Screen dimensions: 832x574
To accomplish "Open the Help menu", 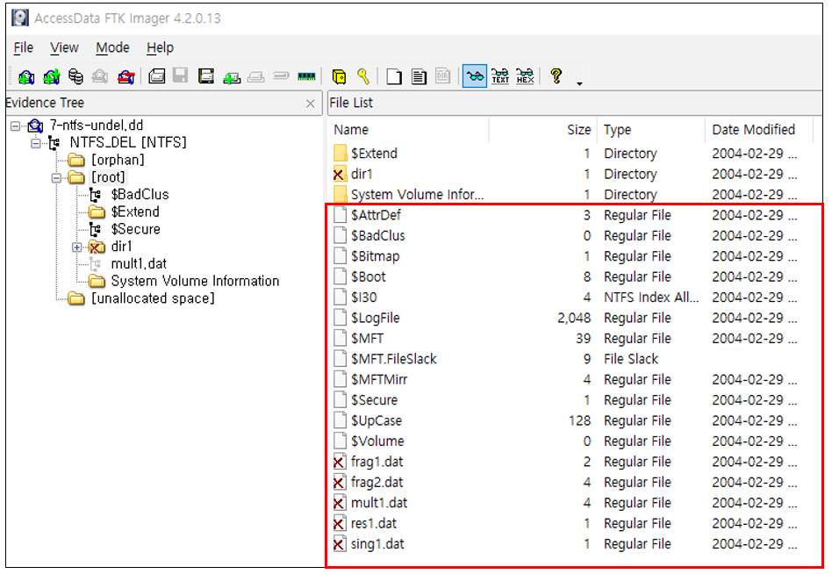I will click(161, 47).
